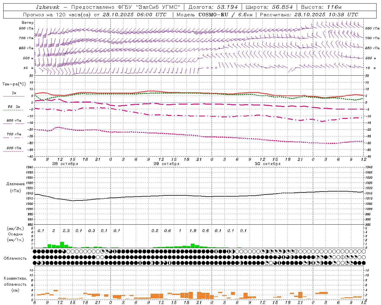
Task: Click the "Рассчитано: 28.10.2025 10:38 UTC" timestamp
Action: point(309,15)
